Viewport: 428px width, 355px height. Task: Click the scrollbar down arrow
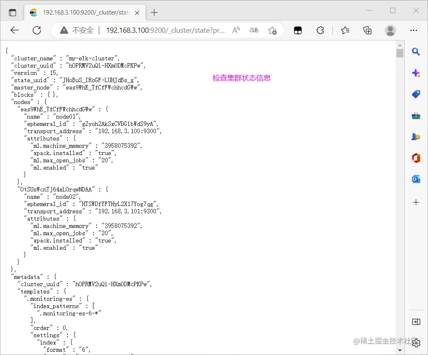400,350
